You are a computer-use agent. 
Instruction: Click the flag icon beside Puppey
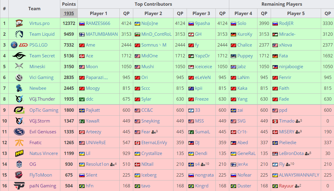tap(233, 56)
